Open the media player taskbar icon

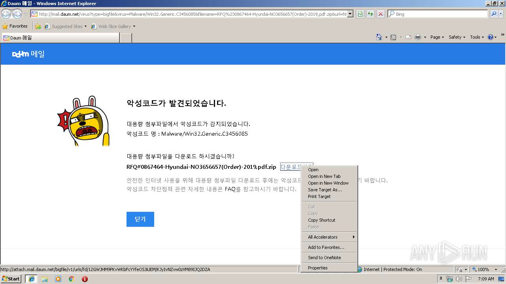click(58, 279)
